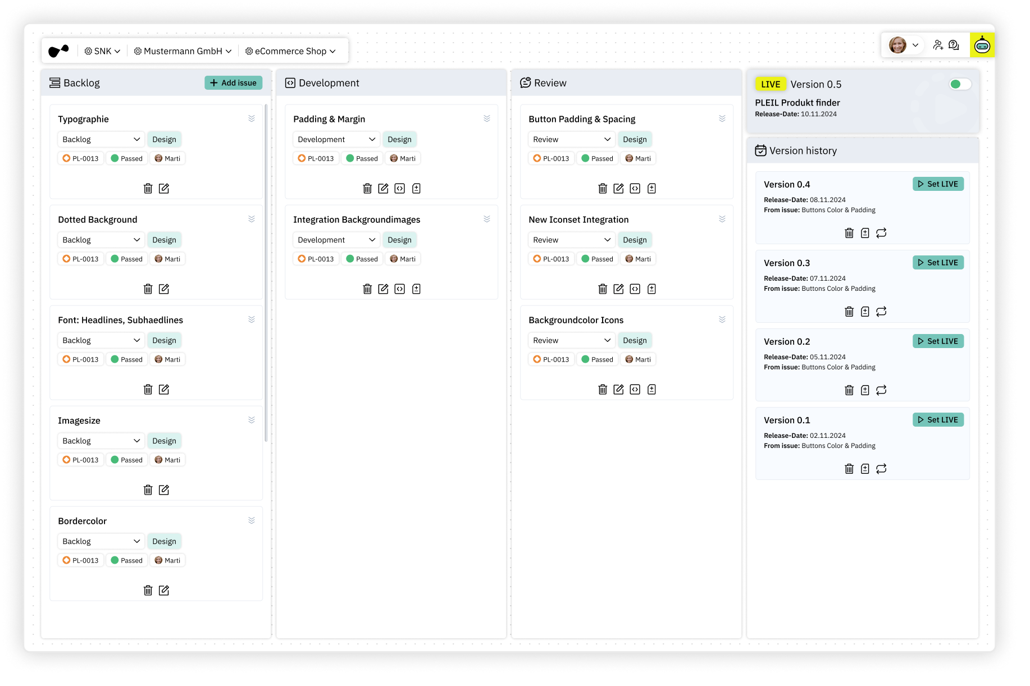Expand the Bordercolor card details
This screenshot has width=1030, height=686.
(252, 520)
